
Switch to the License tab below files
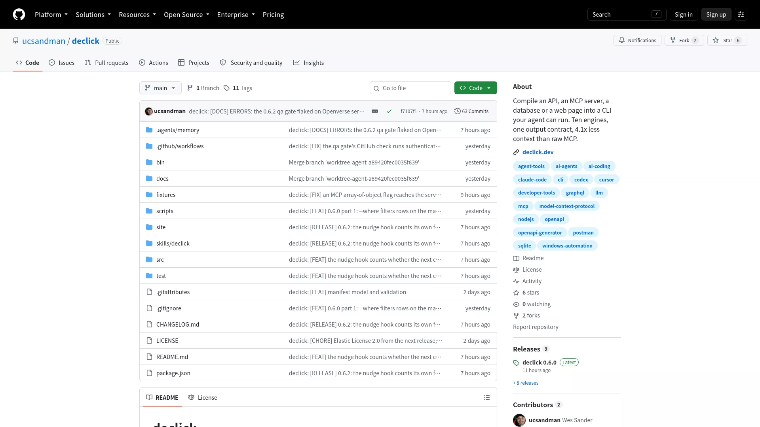(203, 398)
